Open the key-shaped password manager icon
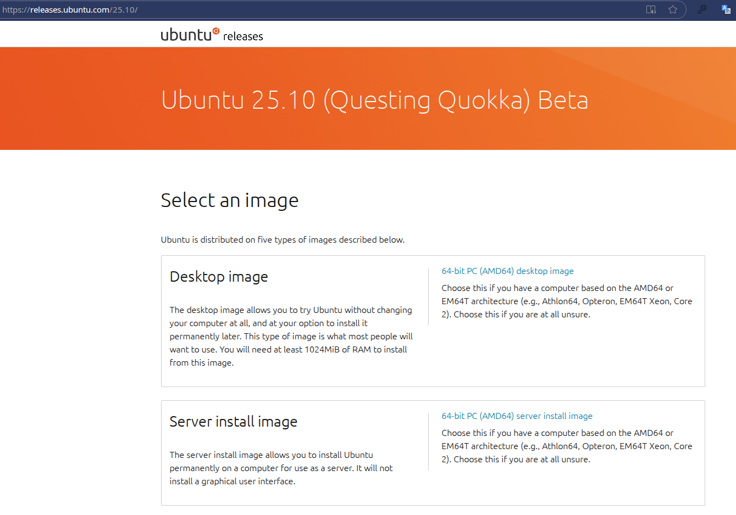736x515 pixels. (x=702, y=9)
